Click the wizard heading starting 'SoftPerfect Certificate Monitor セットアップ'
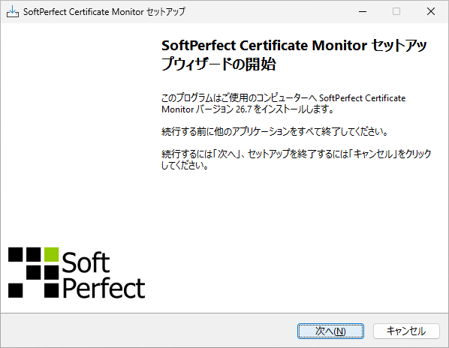This screenshot has width=449, height=348. coord(294,55)
